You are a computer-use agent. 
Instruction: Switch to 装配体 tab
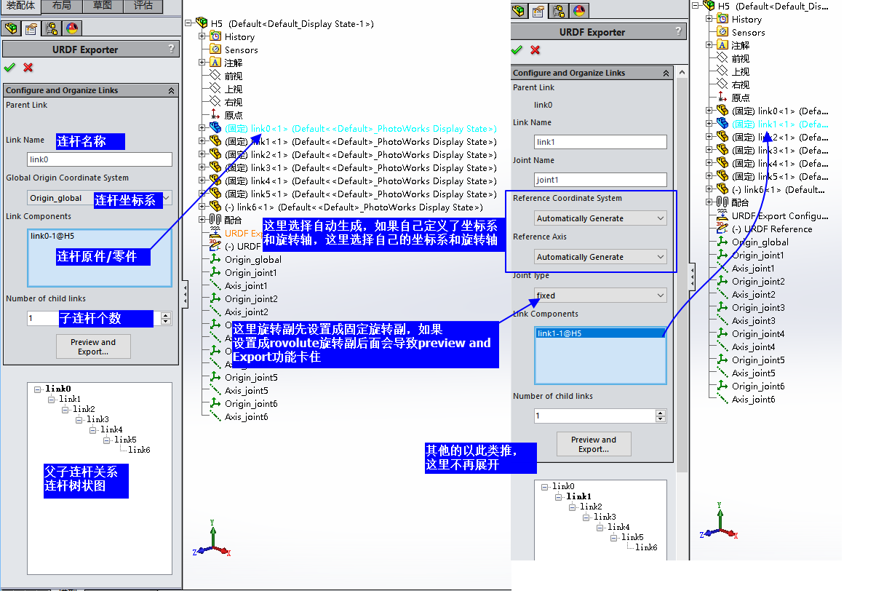click(21, 6)
